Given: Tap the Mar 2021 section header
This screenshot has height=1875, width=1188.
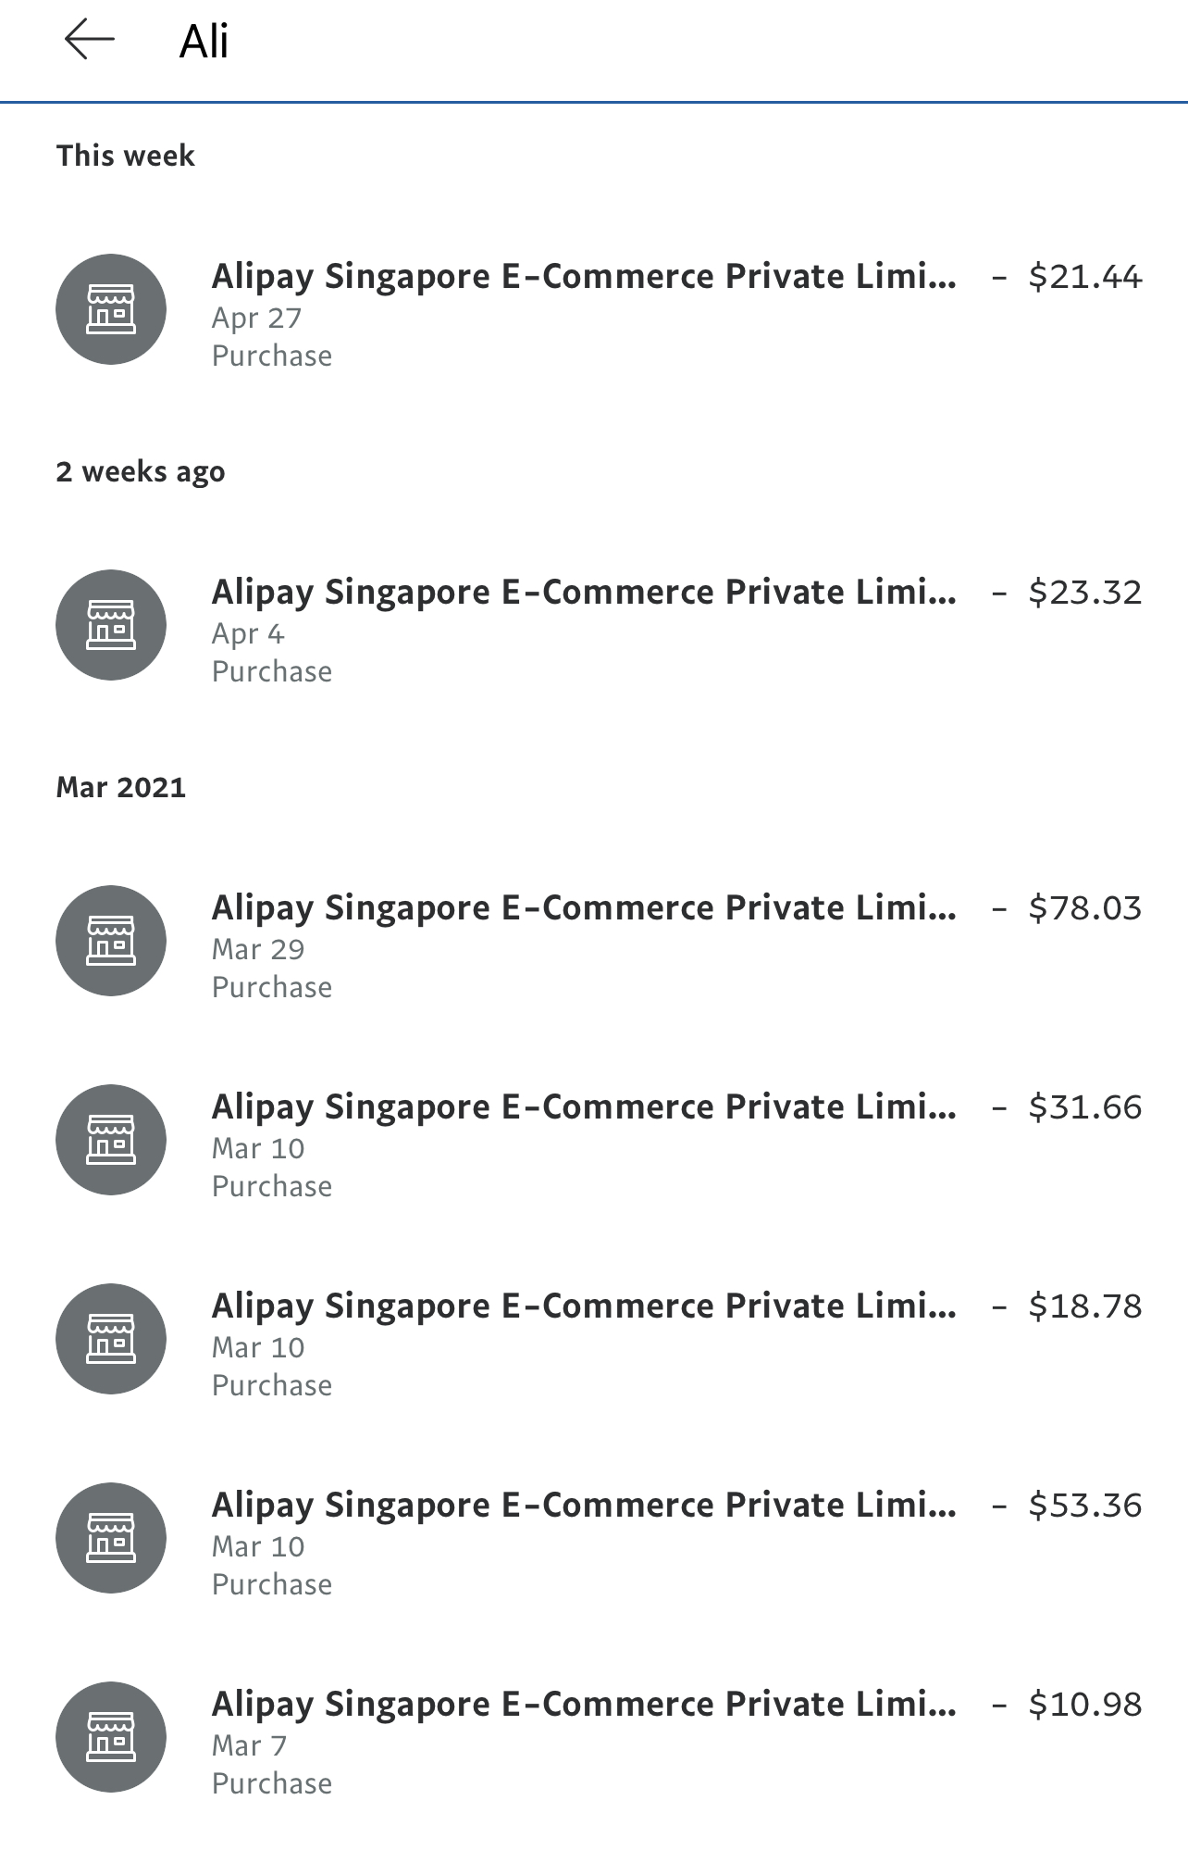Looking at the screenshot, I should pyautogui.click(x=120, y=788).
